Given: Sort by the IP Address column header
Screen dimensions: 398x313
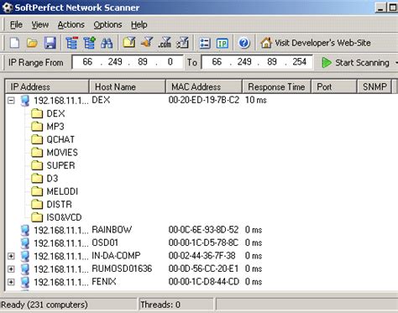Looking at the screenshot, I should 47,86.
